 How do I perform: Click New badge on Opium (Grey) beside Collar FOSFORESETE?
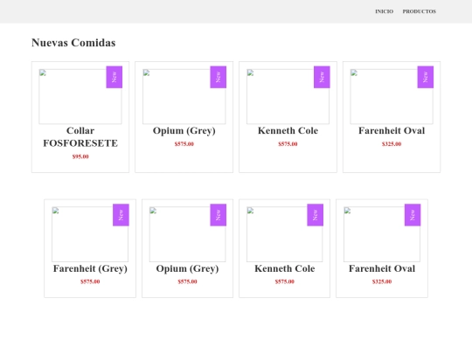pyautogui.click(x=219, y=77)
